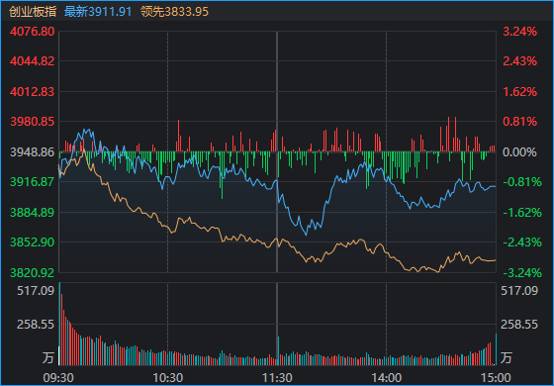
Task: Click the right 万 volume unit label
Action: click(507, 357)
